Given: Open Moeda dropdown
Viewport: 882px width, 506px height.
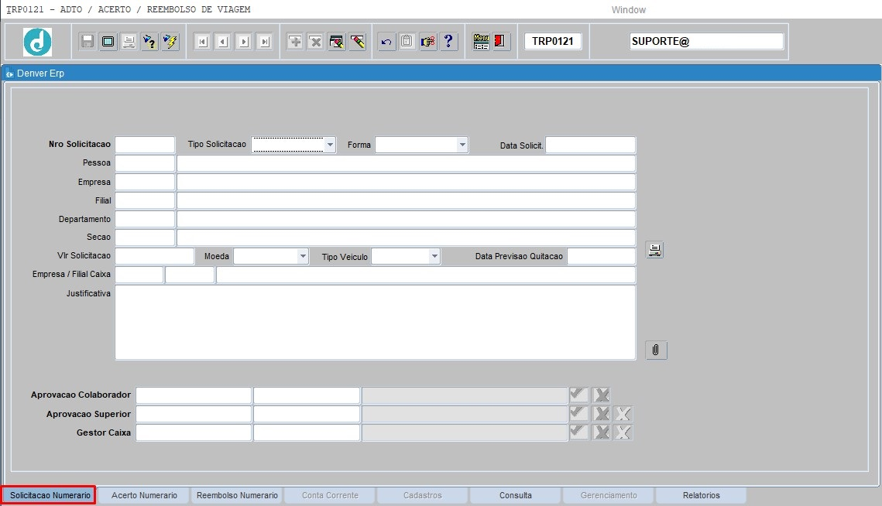Looking at the screenshot, I should [x=303, y=256].
